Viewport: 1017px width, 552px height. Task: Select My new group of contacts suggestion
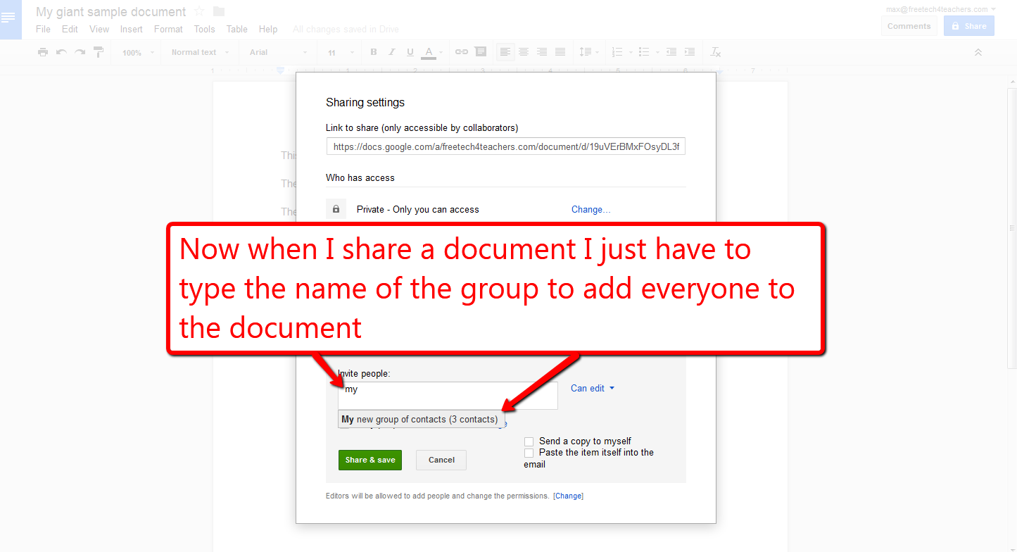point(421,419)
